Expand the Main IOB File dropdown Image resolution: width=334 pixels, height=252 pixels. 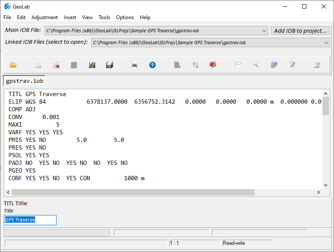[x=264, y=31]
